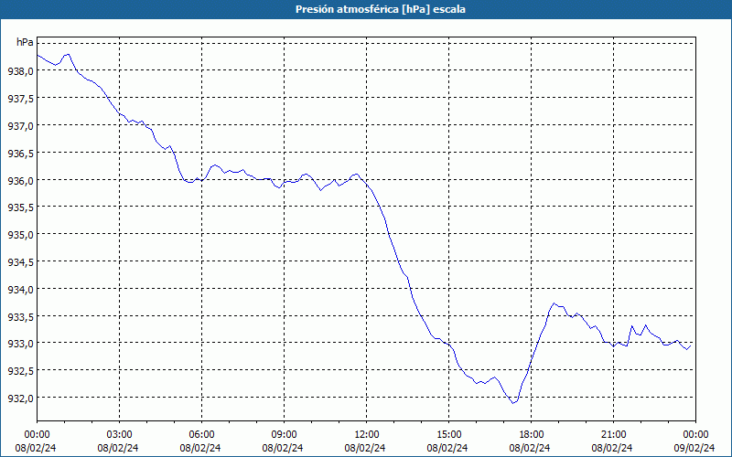Select the 934,0 y-axis value
The height and width of the screenshot is (457, 732).
(x=20, y=290)
